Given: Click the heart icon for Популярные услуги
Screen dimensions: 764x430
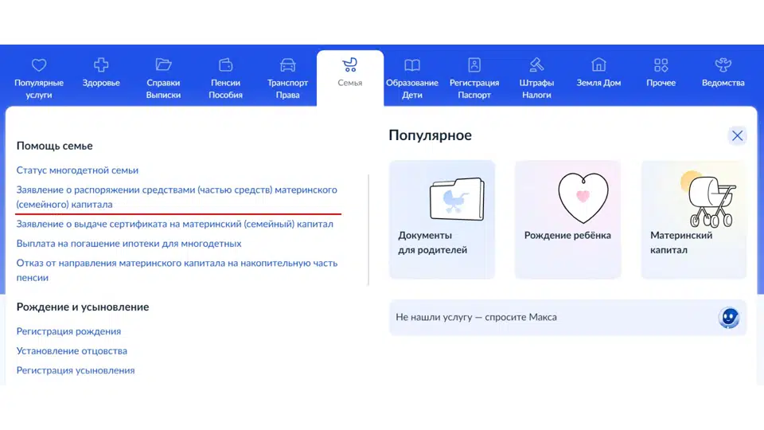Looking at the screenshot, I should [39, 64].
